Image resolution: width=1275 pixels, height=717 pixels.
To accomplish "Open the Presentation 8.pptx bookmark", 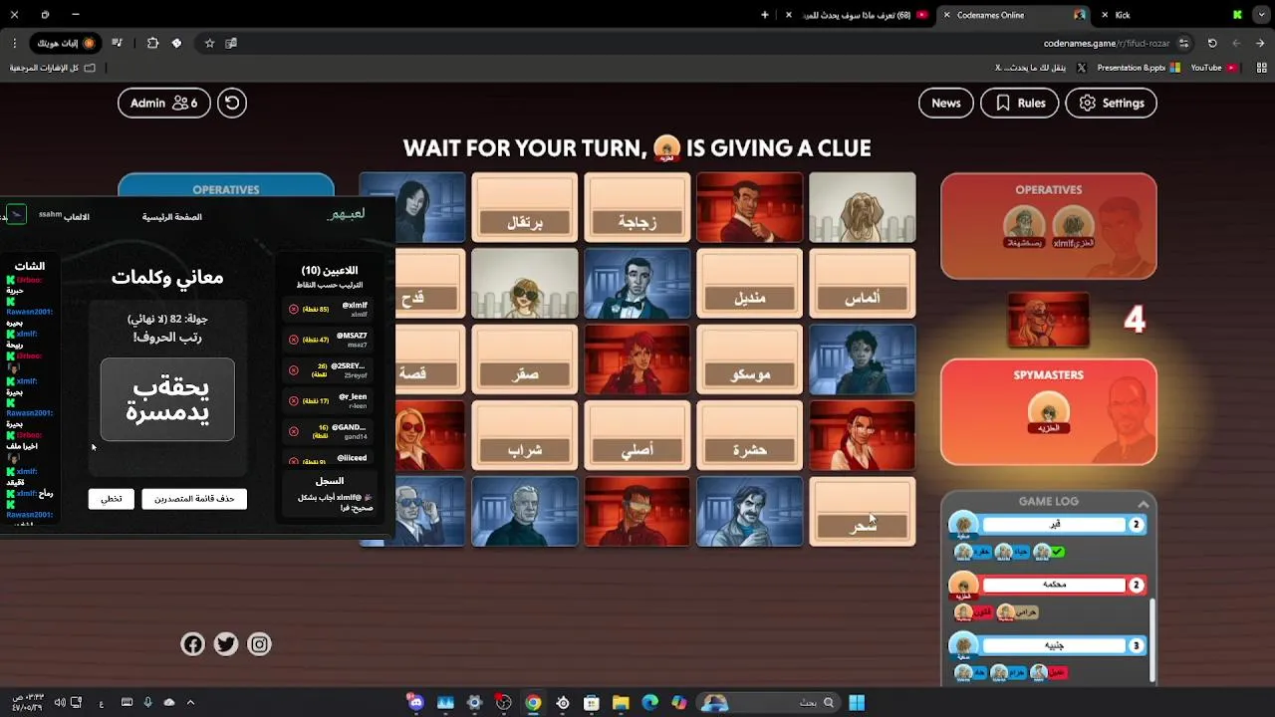I will click(x=1138, y=68).
